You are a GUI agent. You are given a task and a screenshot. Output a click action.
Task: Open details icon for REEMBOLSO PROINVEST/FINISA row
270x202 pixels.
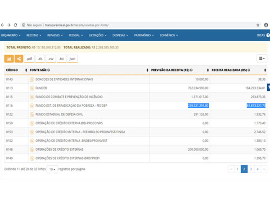[32, 132]
